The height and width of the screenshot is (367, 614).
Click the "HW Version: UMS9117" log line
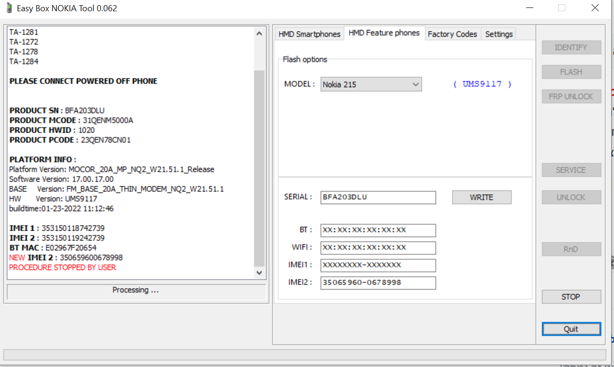point(53,199)
